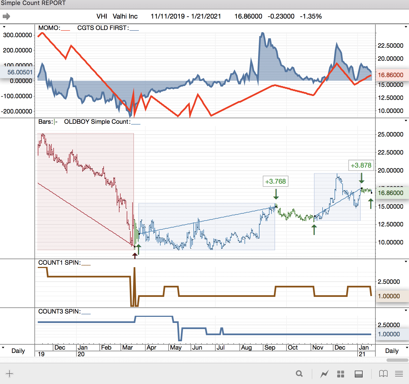
Task: Open the book documentation icon
Action: point(383,374)
